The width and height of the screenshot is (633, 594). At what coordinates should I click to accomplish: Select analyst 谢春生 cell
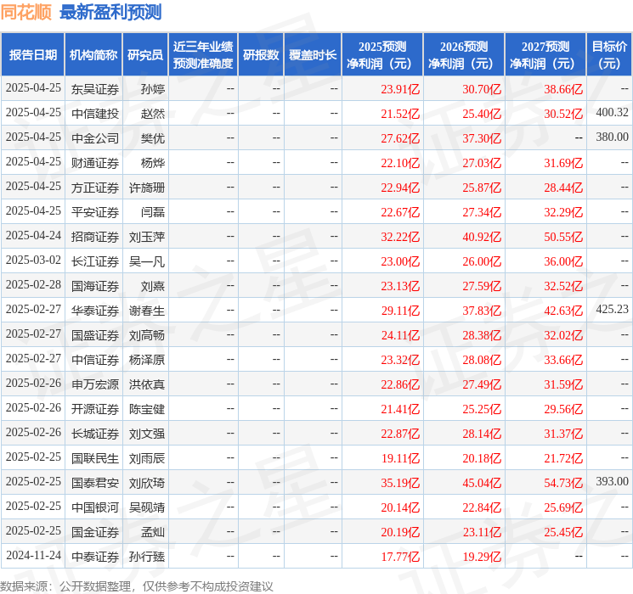pos(146,311)
